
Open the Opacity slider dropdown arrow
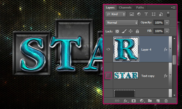167,23
